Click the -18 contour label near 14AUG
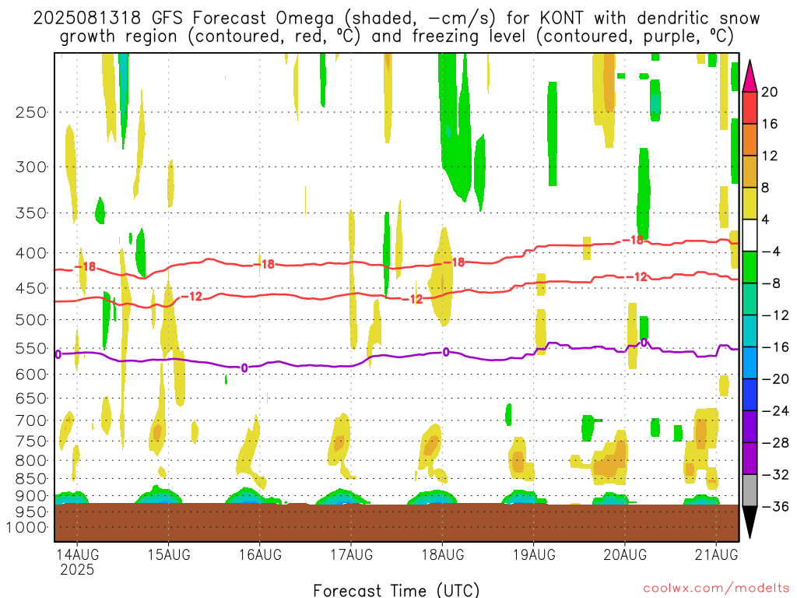 click(x=86, y=266)
